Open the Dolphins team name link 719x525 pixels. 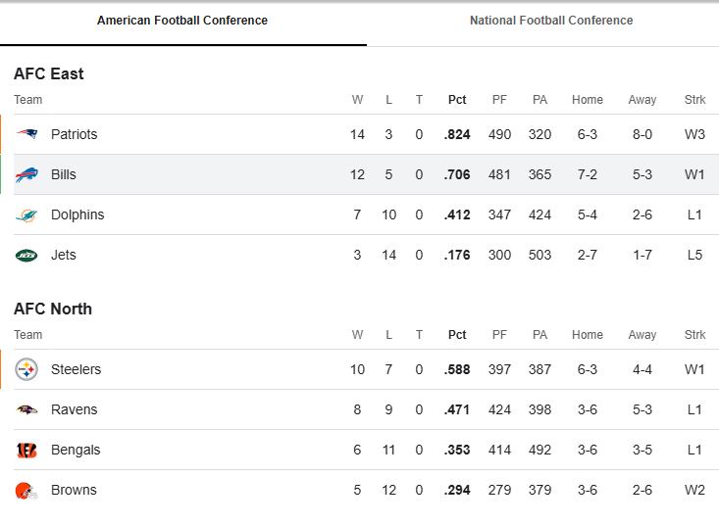tap(77, 215)
